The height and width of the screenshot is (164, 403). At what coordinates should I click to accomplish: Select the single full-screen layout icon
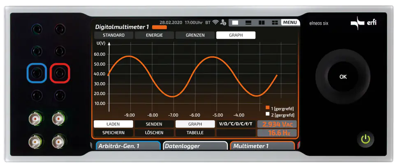point(236,22)
